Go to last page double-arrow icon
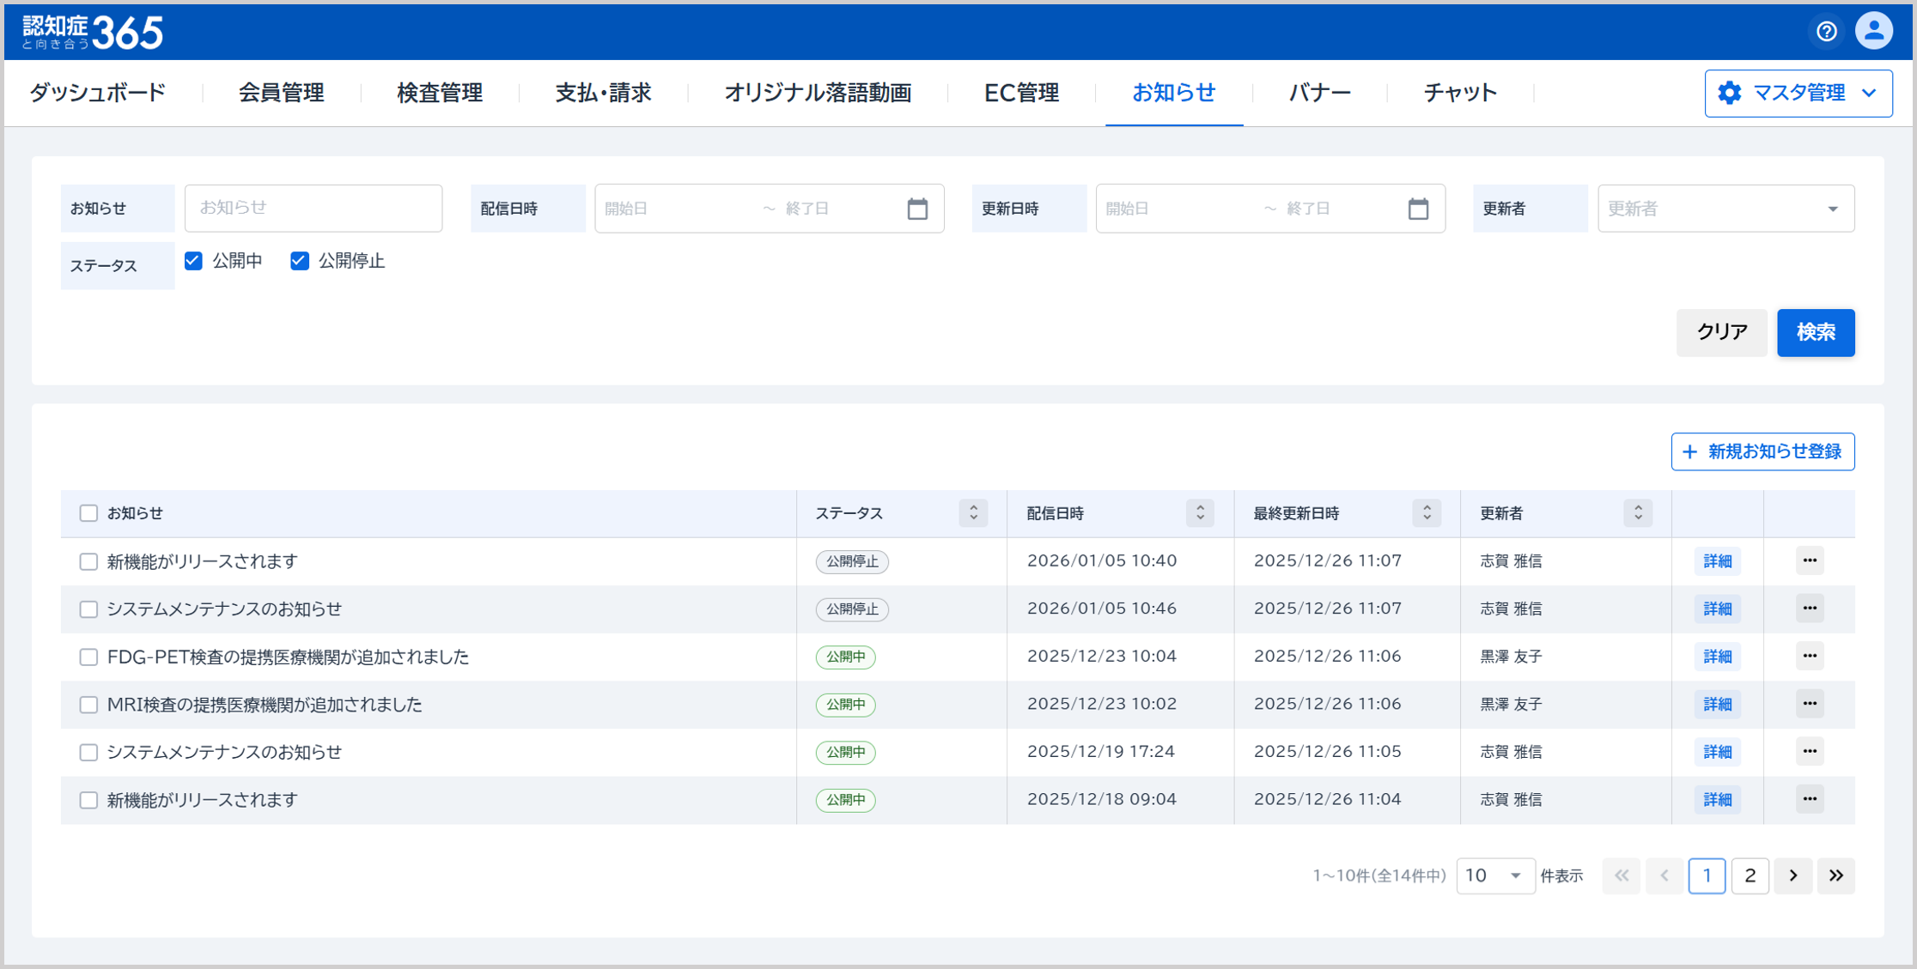1917x969 pixels. click(x=1836, y=875)
